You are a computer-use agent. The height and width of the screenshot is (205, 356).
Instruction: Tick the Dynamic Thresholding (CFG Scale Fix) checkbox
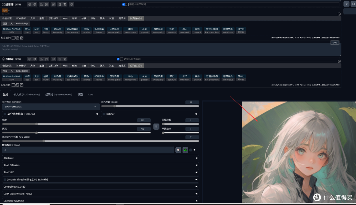tap(5, 180)
